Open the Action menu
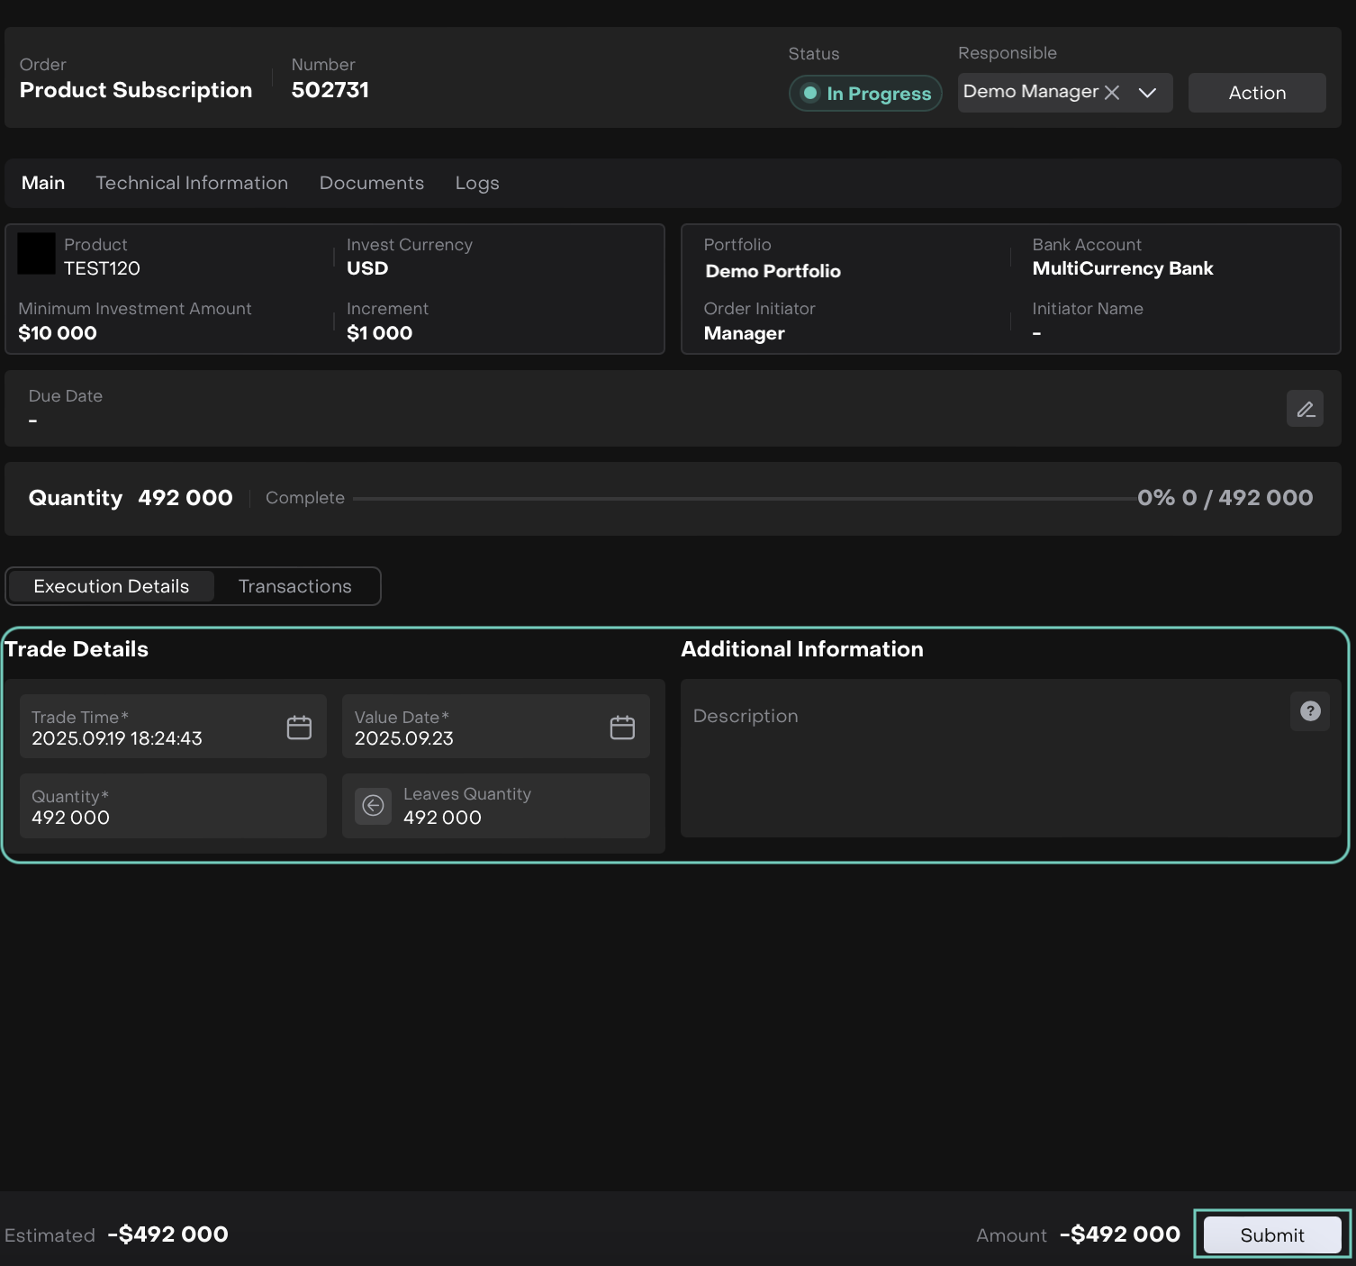 [x=1256, y=93]
